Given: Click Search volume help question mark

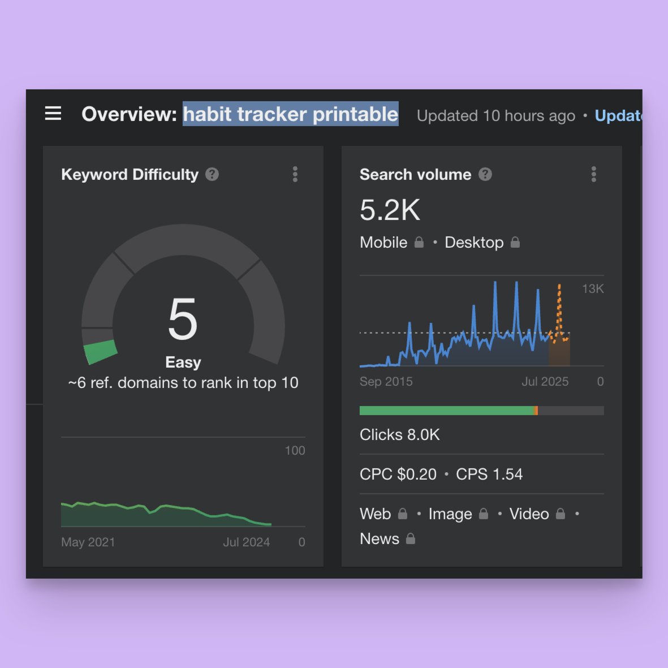Looking at the screenshot, I should click(485, 174).
